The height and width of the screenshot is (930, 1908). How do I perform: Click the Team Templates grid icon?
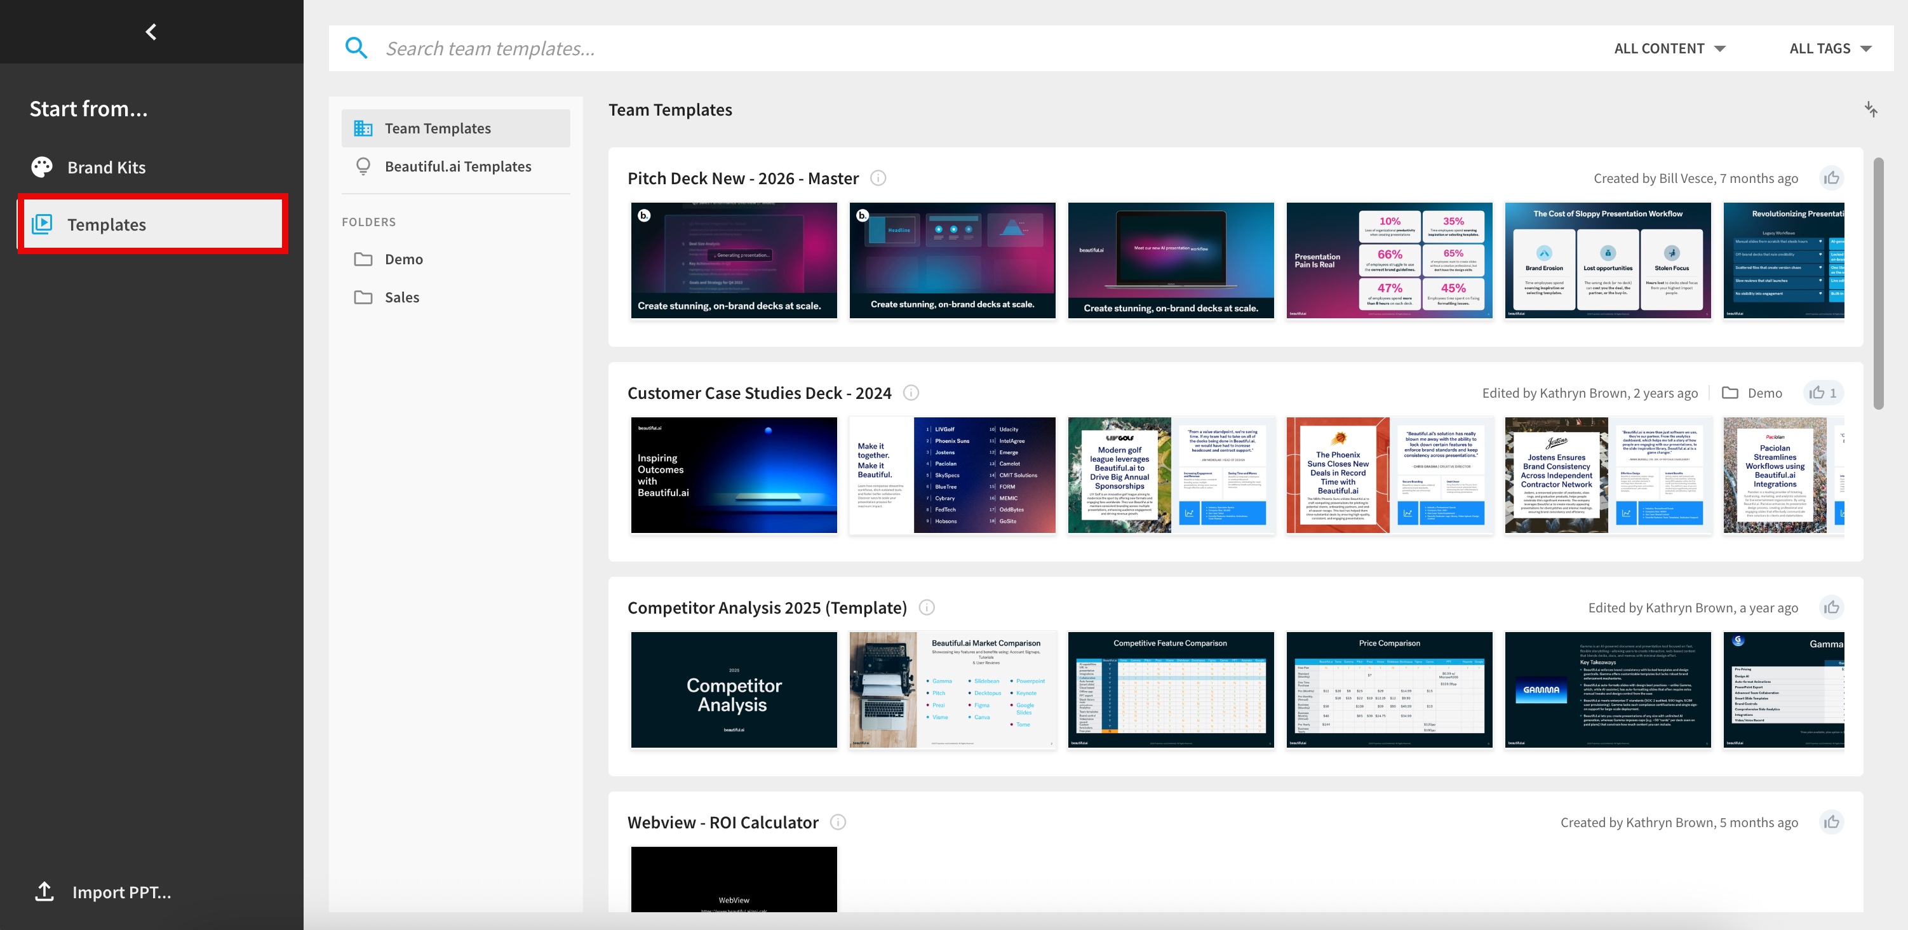click(x=363, y=128)
